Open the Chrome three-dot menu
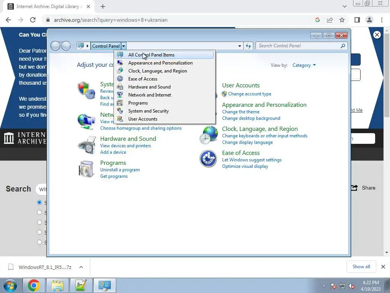Viewport: 390px width, 293px height. point(382,20)
